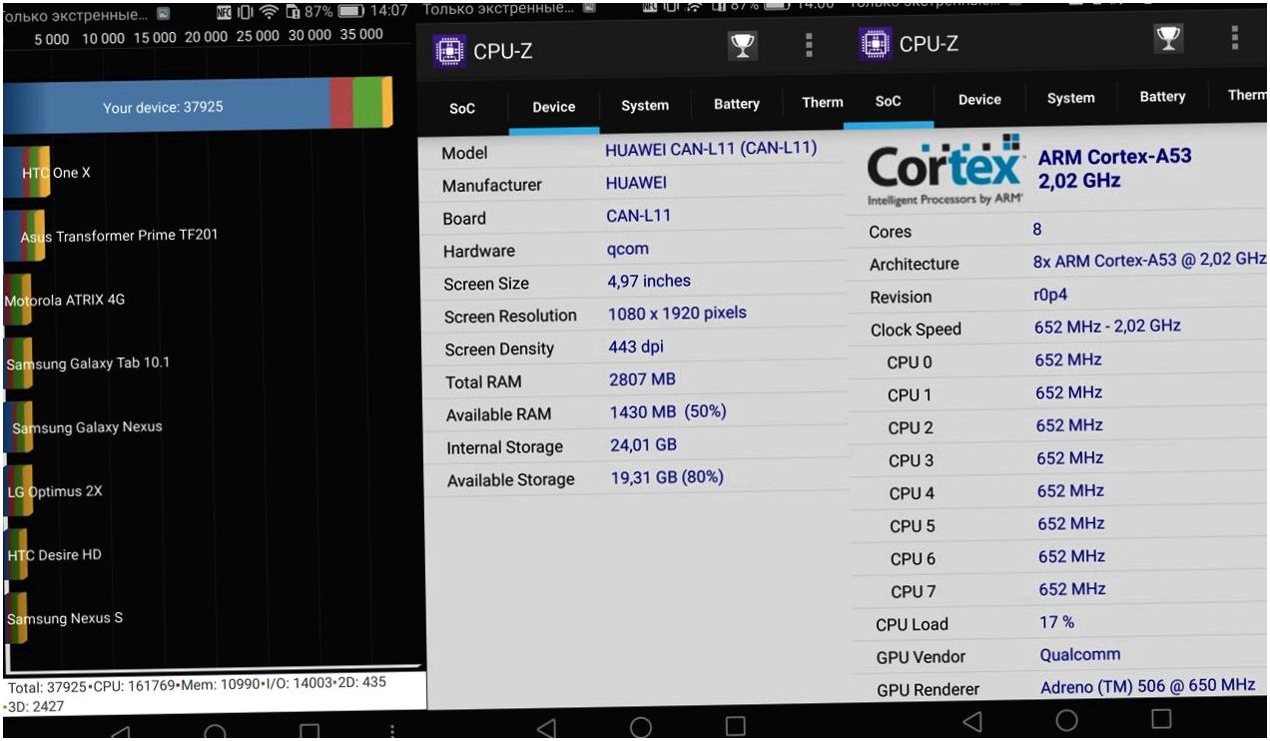Tap the Android home circle below the GPU Renderer row
Image resolution: width=1270 pixels, height=741 pixels.
point(1066,720)
